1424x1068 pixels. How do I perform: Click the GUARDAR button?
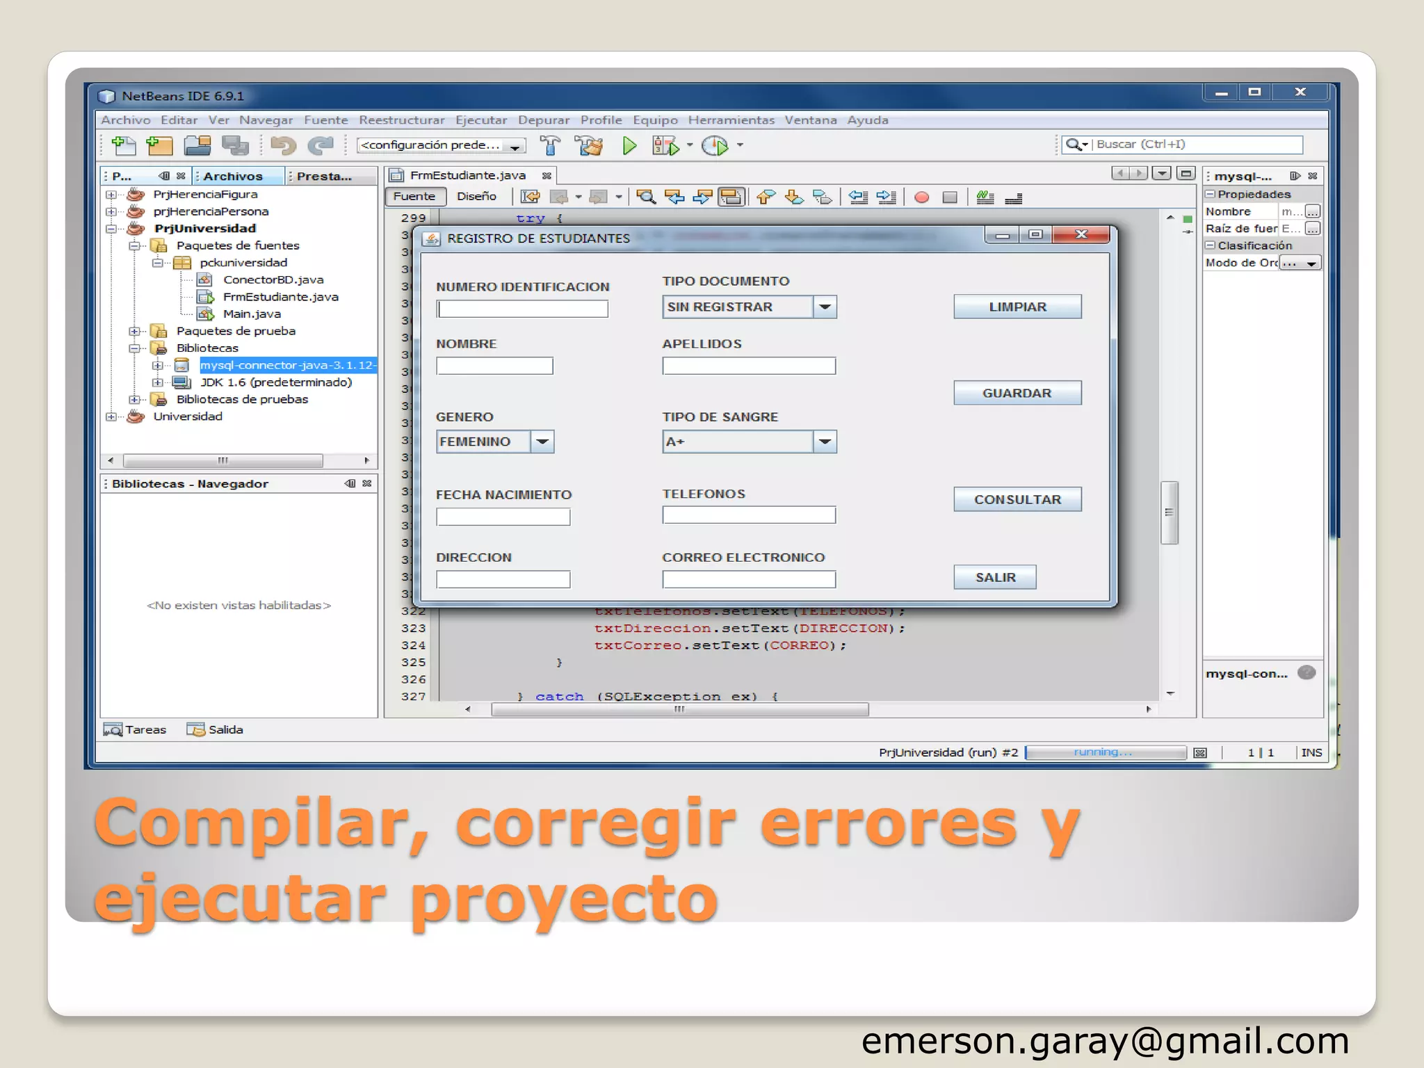[1017, 393]
